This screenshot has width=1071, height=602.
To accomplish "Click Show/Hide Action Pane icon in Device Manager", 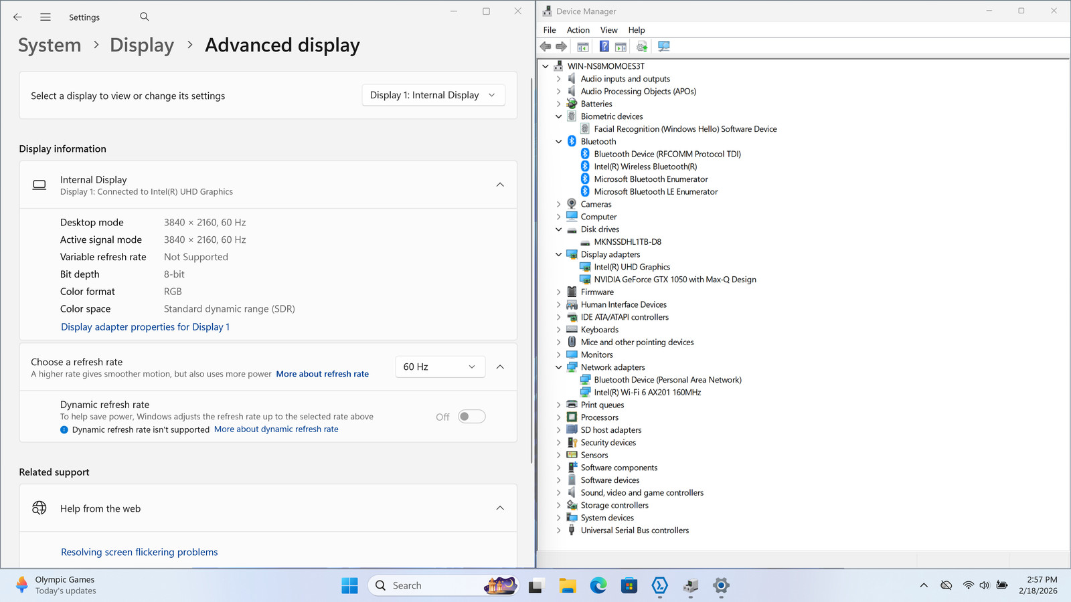I will [x=621, y=47].
